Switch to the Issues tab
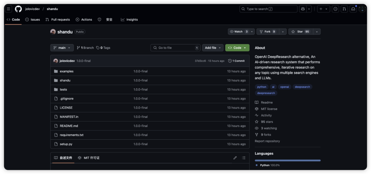 point(33,20)
